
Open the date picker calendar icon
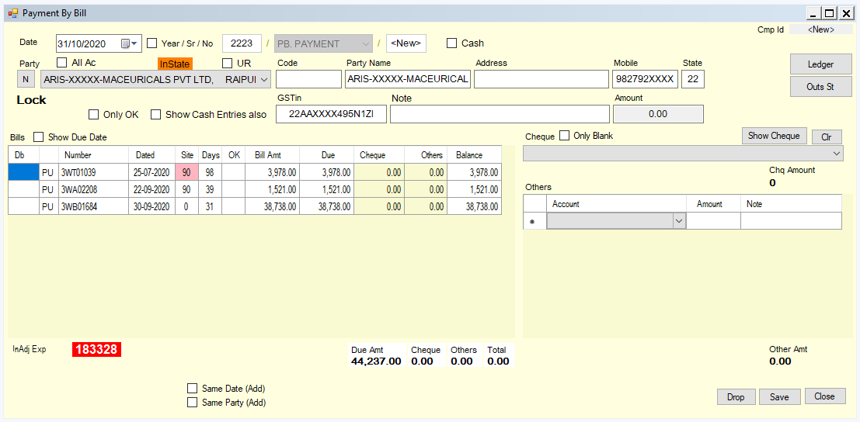tap(127, 43)
